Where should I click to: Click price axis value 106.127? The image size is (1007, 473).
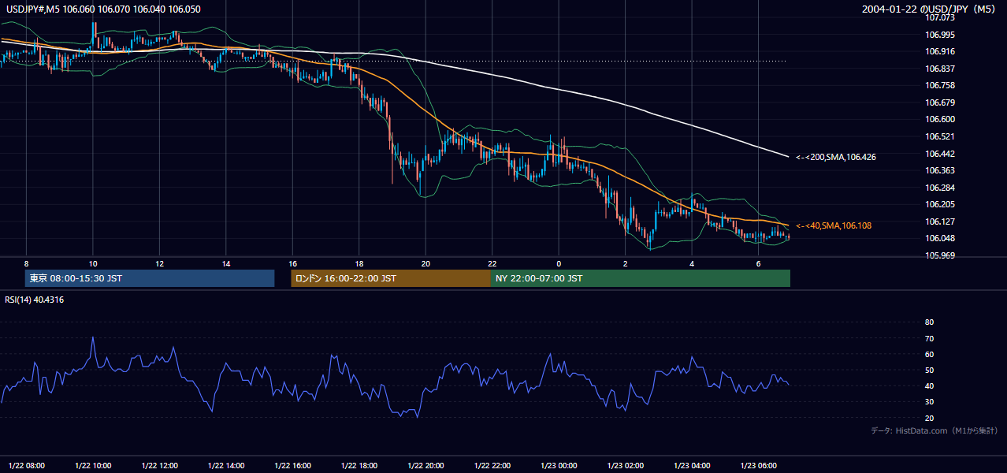pyautogui.click(x=940, y=222)
